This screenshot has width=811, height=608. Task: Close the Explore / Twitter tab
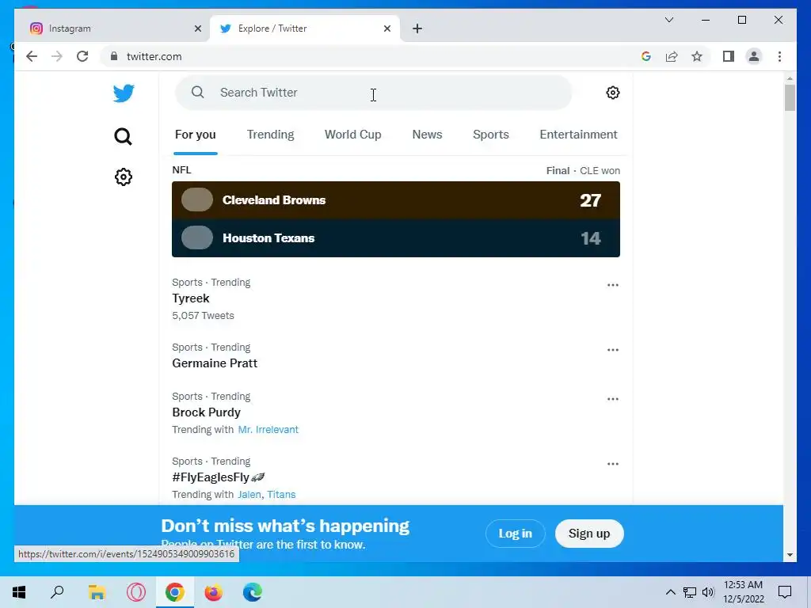[386, 28]
